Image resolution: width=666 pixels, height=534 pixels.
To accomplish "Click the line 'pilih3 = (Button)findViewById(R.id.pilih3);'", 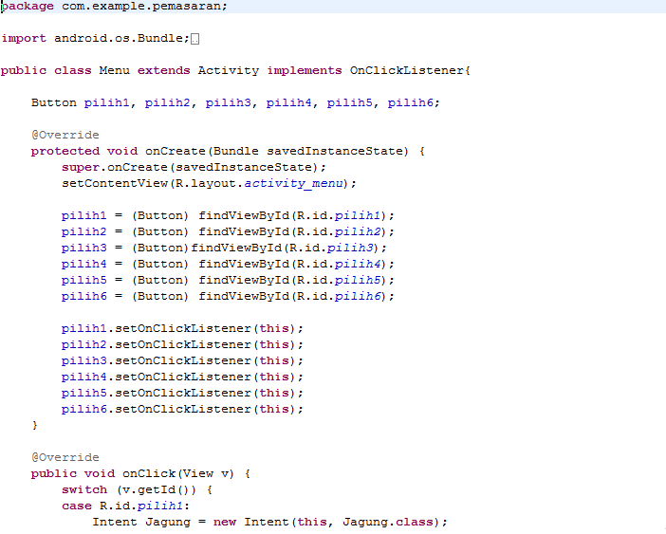I will tap(224, 248).
